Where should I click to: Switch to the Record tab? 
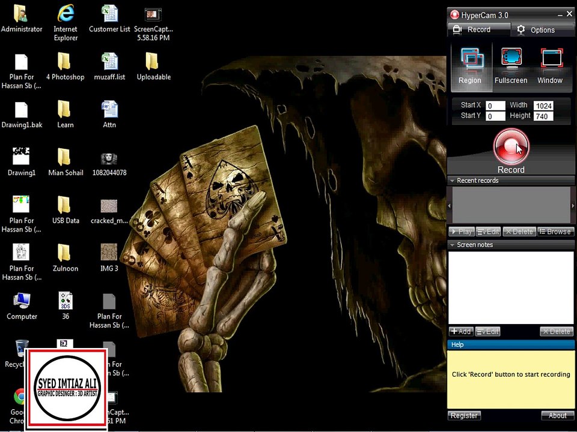[x=479, y=29]
